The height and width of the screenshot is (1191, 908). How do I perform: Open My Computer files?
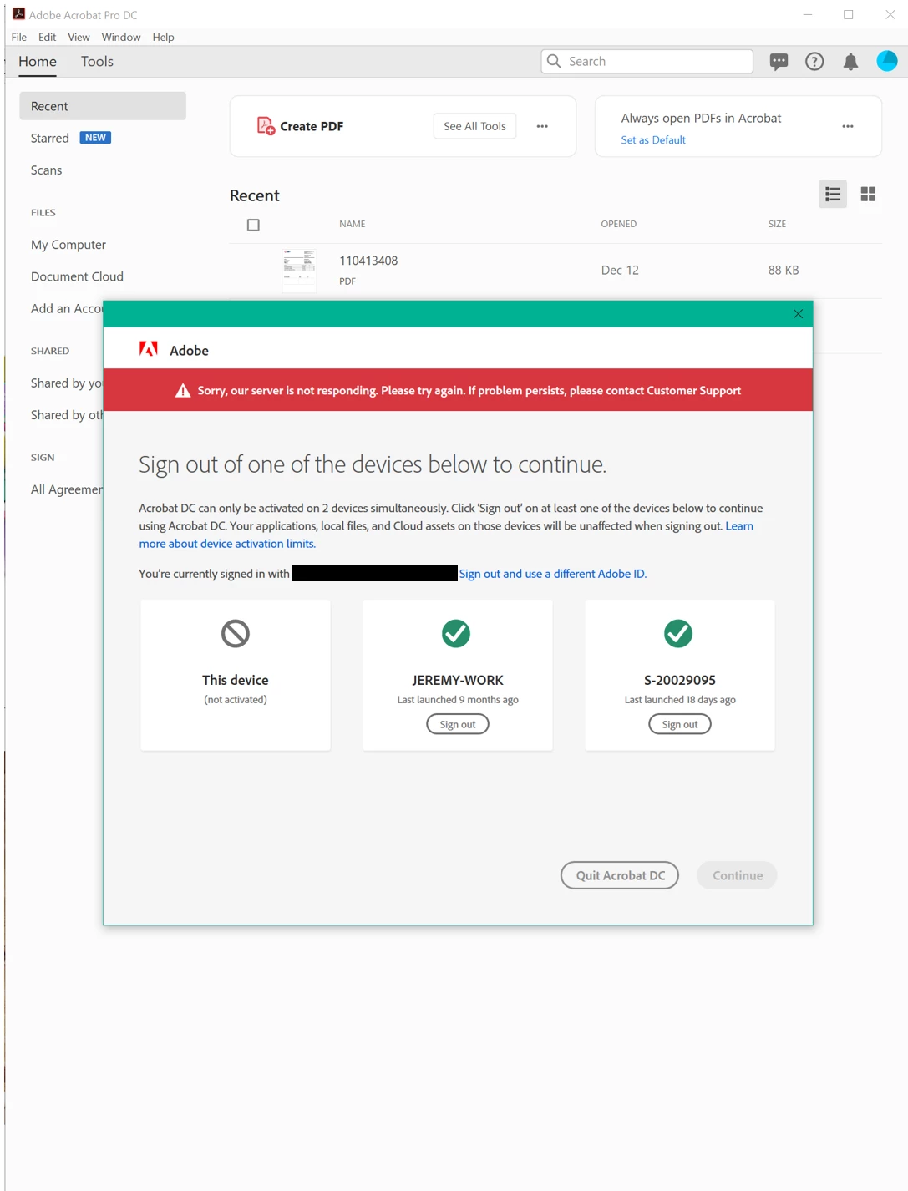click(68, 245)
